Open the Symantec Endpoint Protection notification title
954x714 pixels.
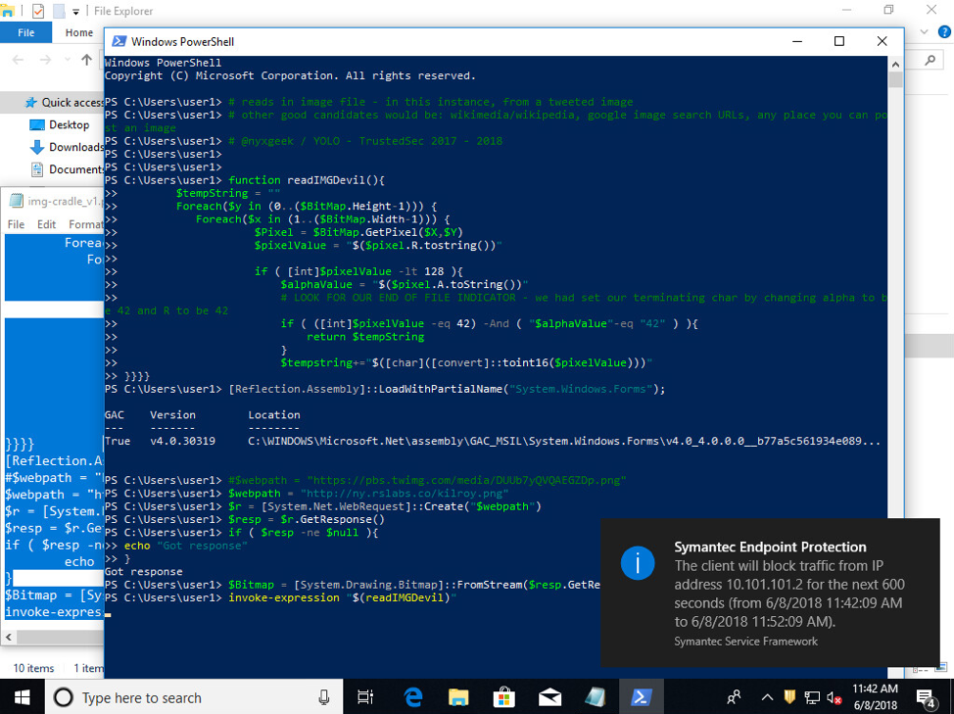[770, 547]
